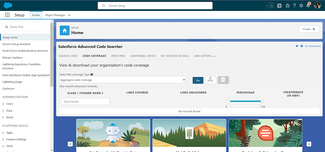Screen dimensions: 325x152
Task: Open the extension help icon next to Re-Authenticate
Action: (301, 46)
